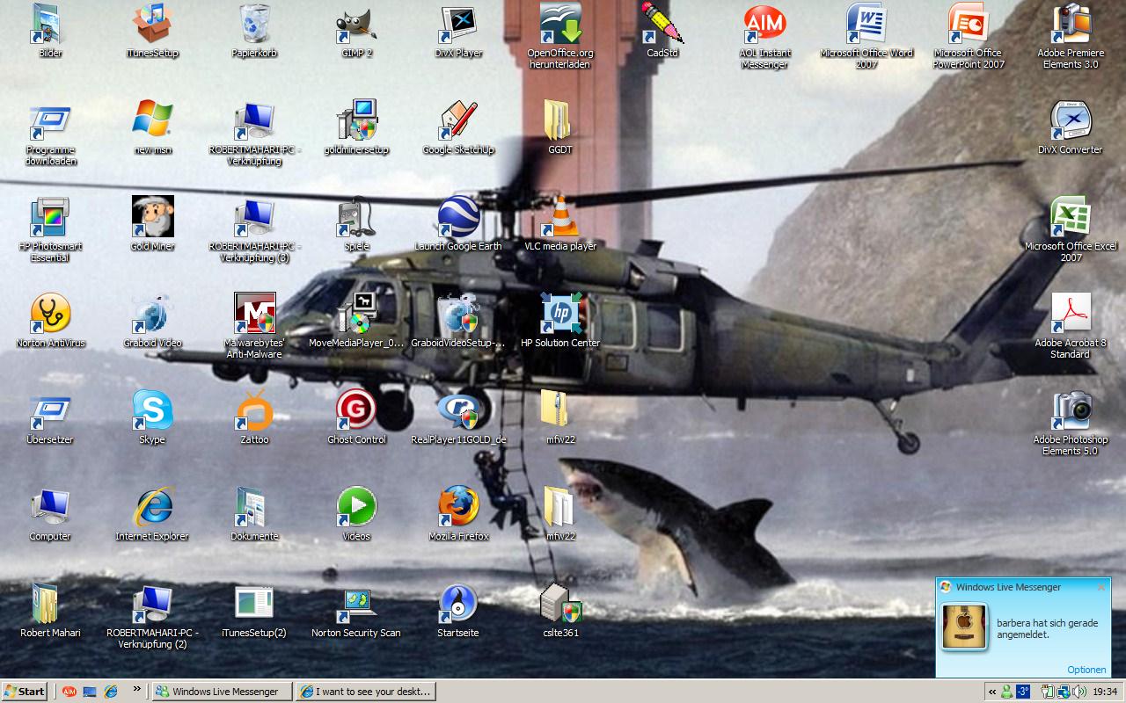Click the volume speaker tray icon
Image resolution: width=1126 pixels, height=703 pixels.
1079,692
